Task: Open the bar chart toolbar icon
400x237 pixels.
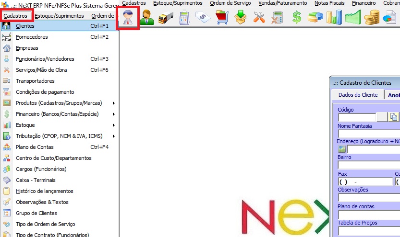Action: 334,17
